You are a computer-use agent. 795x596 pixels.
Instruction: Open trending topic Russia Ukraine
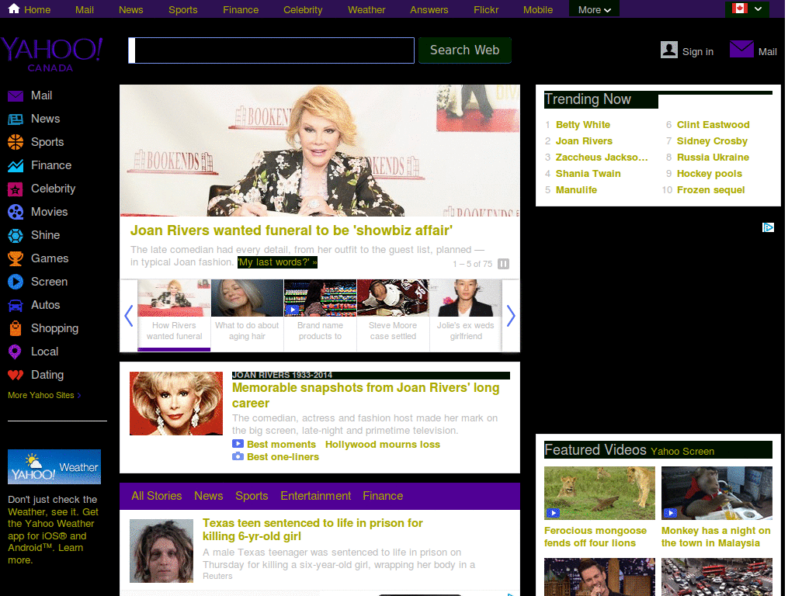[x=713, y=158]
